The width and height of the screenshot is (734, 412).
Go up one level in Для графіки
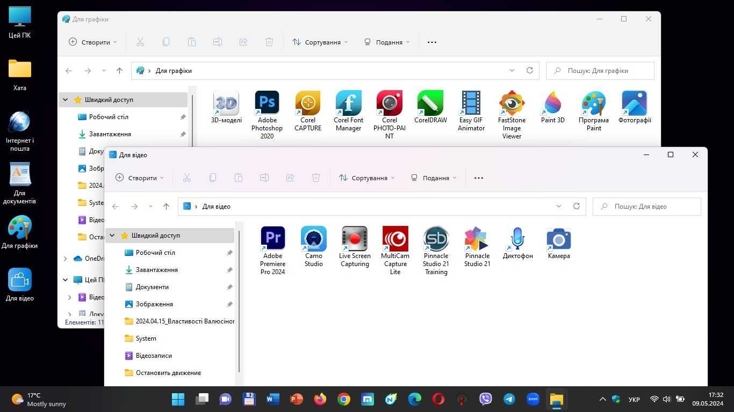[120, 70]
